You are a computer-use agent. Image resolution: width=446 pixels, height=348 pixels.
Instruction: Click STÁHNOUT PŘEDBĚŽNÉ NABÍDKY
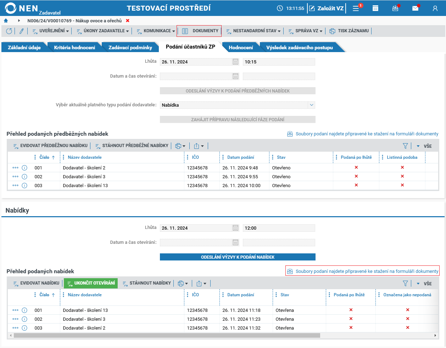[x=132, y=146]
